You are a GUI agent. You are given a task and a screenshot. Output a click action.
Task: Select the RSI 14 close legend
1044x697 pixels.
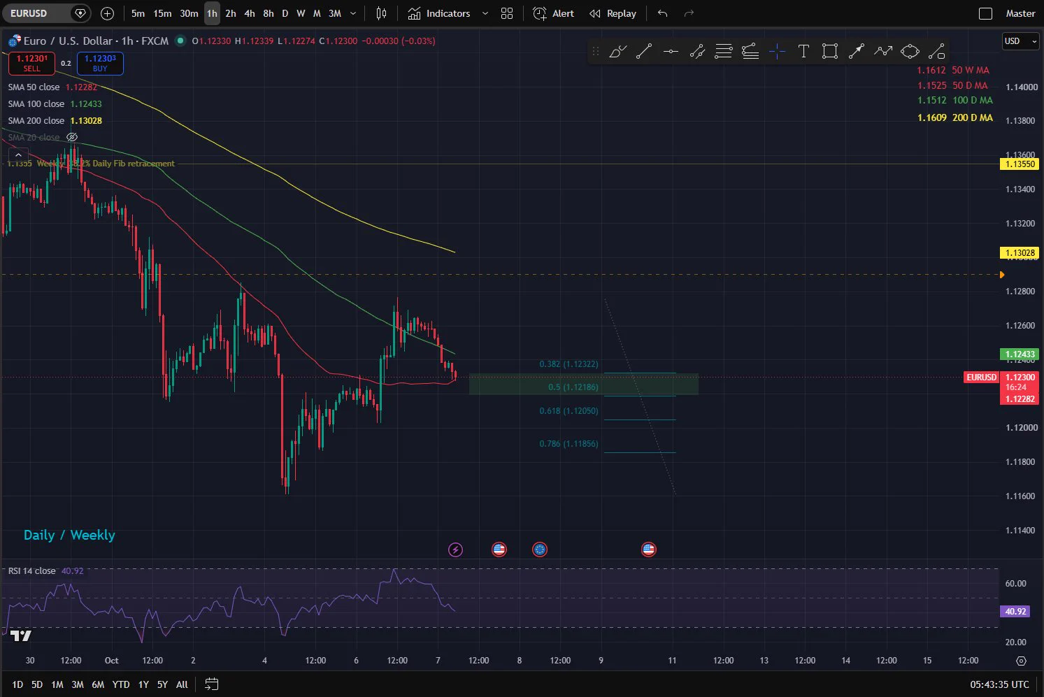pyautogui.click(x=31, y=570)
